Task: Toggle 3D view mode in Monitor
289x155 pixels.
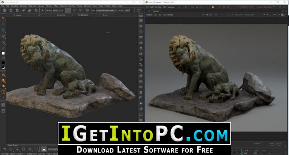Action: 160,15
